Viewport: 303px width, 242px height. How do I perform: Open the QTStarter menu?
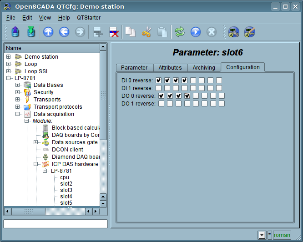89,18
